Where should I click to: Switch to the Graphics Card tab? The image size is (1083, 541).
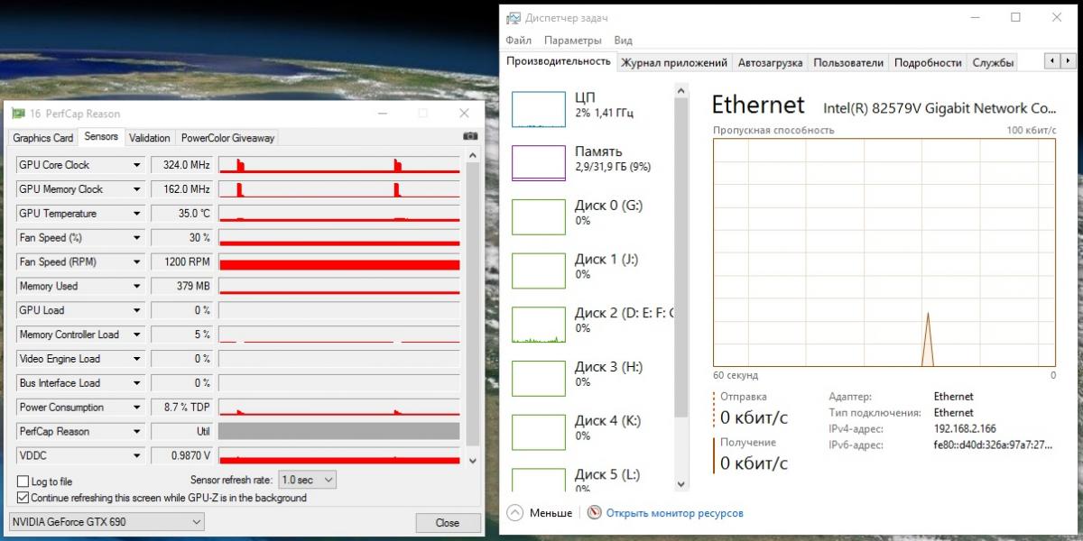point(42,138)
